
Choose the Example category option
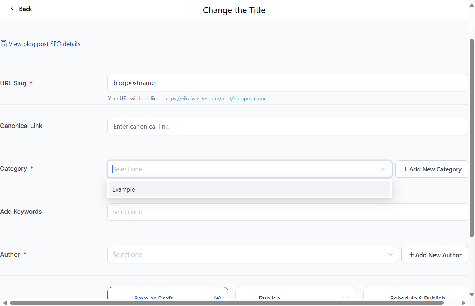tap(249, 189)
